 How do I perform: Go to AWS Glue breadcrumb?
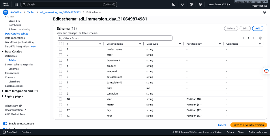pyautogui.click(x=16, y=12)
